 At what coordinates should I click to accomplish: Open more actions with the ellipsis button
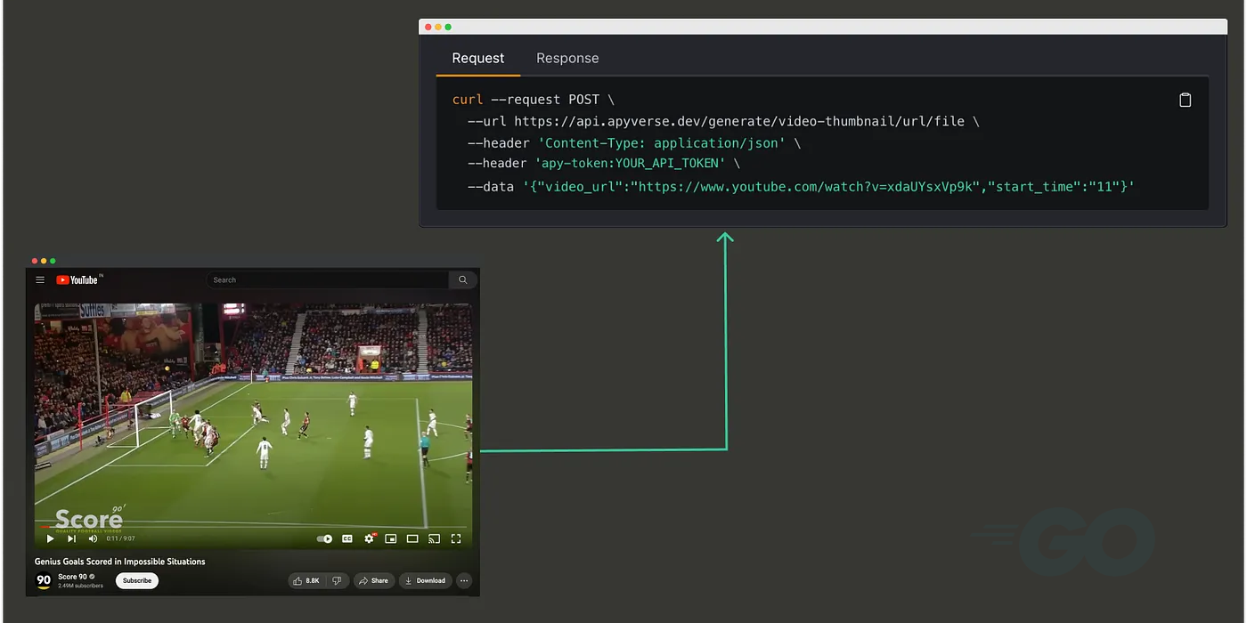click(464, 580)
